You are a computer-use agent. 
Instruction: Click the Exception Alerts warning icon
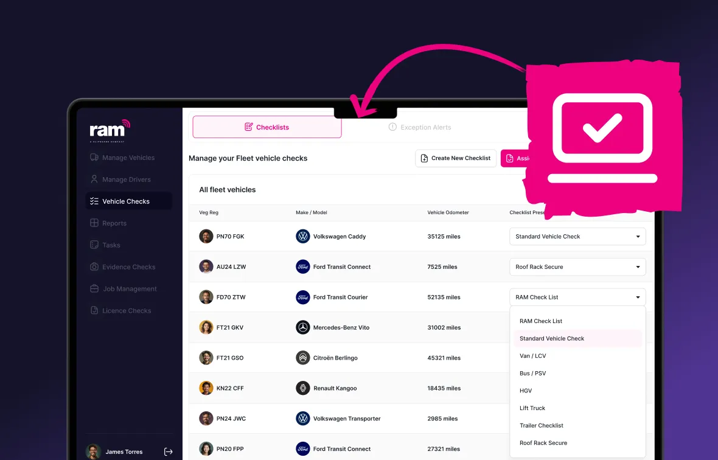(392, 127)
